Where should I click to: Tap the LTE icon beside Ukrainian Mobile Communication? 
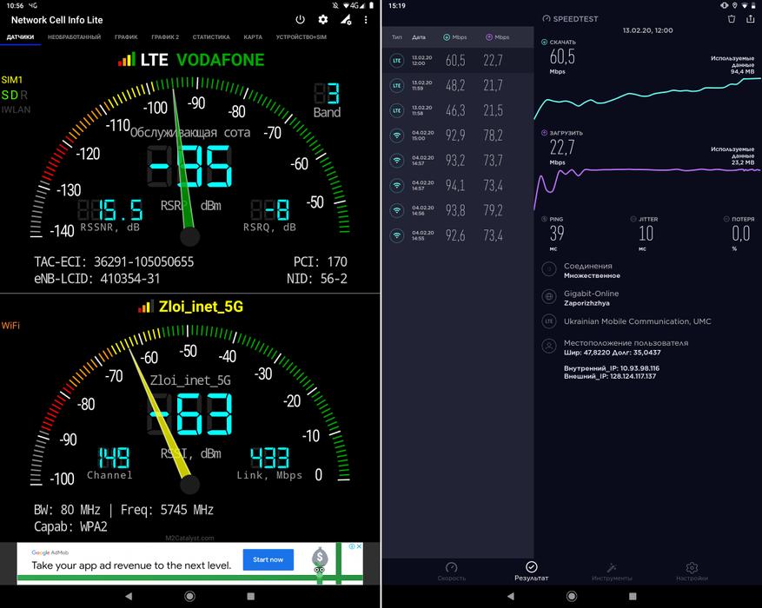point(549,321)
